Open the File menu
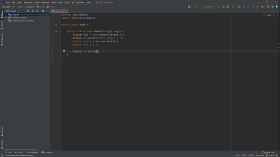Screen dimensions: 280x157 [8, 3]
